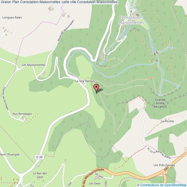
Task: Click the Grande Grotte du Lançot label
Action: [160, 103]
